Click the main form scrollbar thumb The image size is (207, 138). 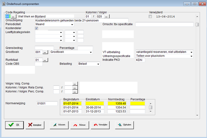(197, 25)
